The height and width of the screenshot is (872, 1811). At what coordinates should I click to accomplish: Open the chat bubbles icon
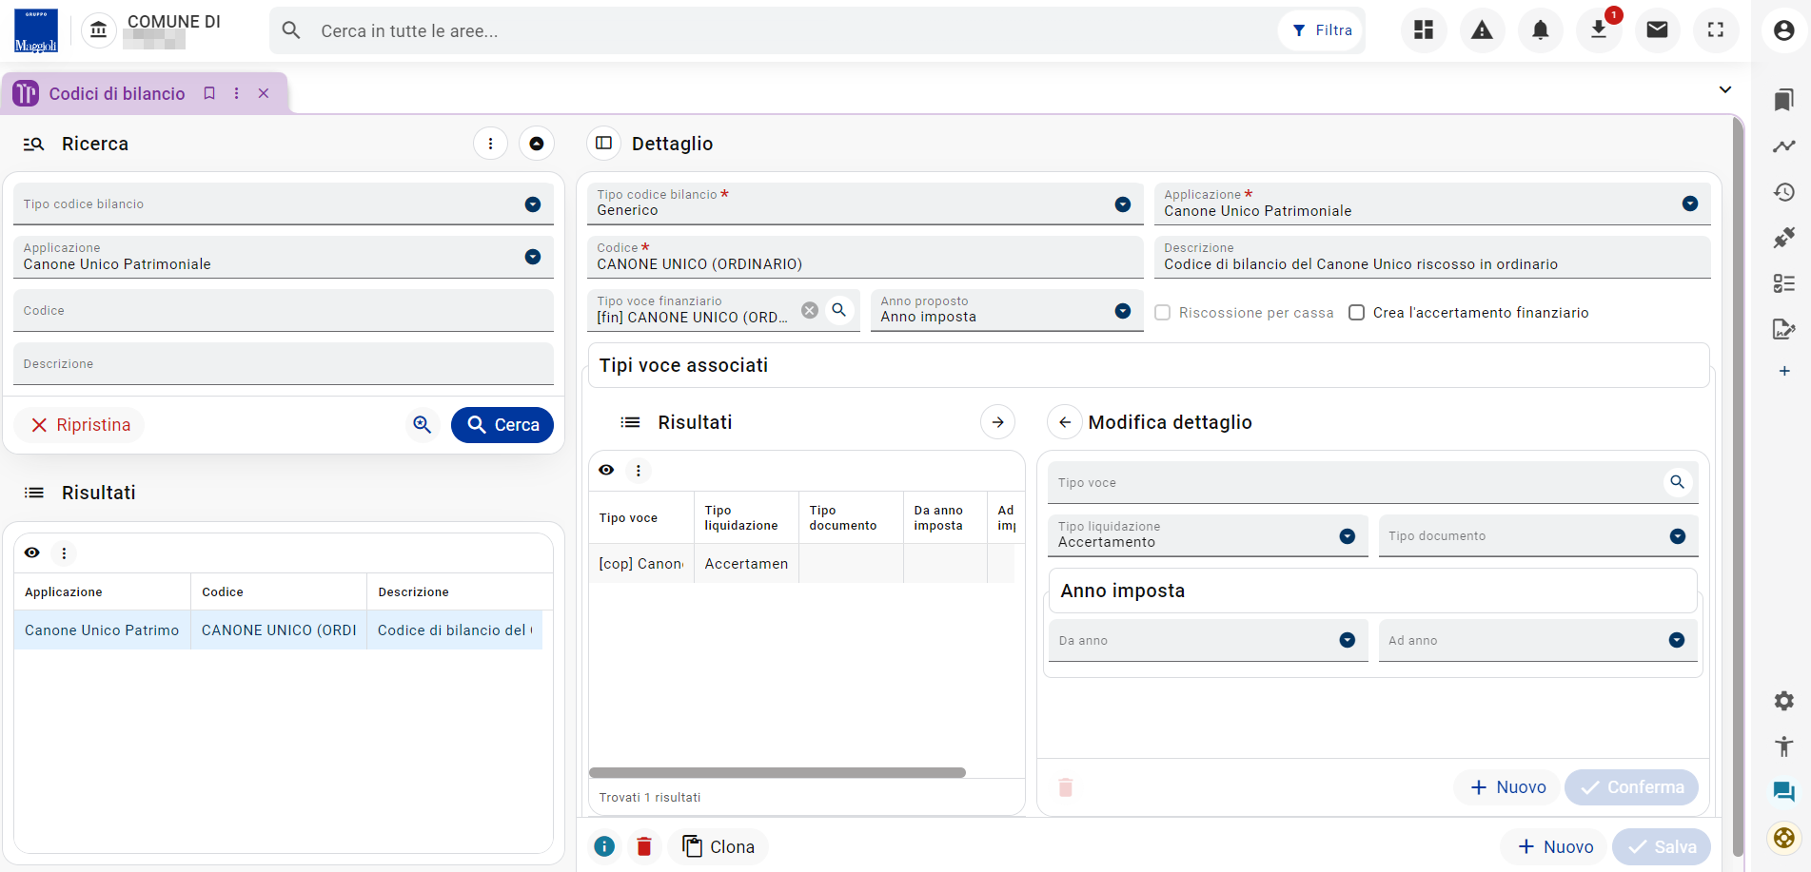(1784, 792)
